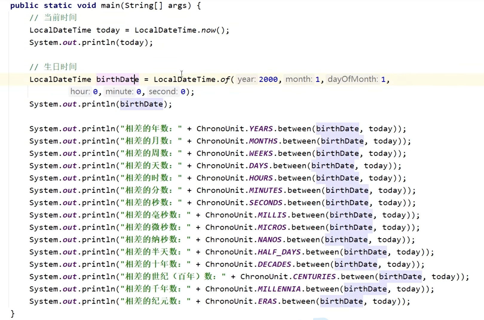The image size is (484, 320).
Task: Click the year value 2000
Action: 268,80
